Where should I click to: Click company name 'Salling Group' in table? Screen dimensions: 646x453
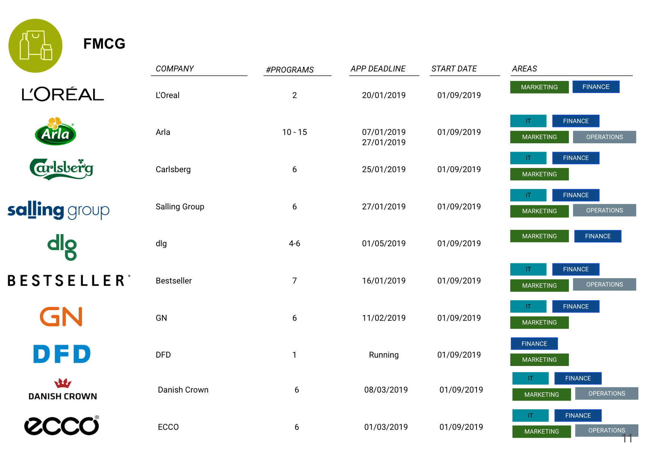click(x=180, y=207)
